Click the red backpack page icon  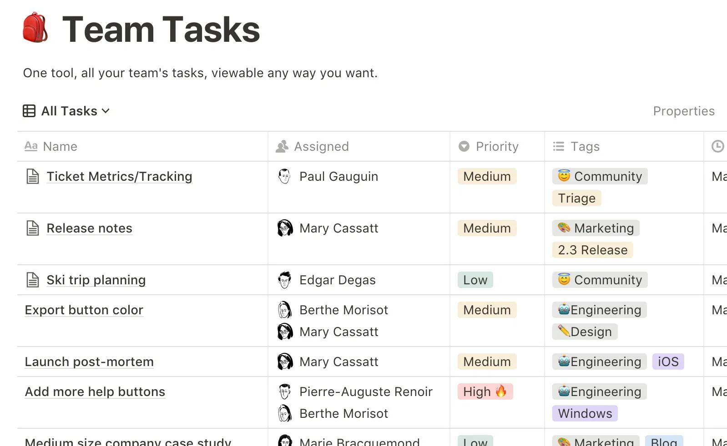35,28
